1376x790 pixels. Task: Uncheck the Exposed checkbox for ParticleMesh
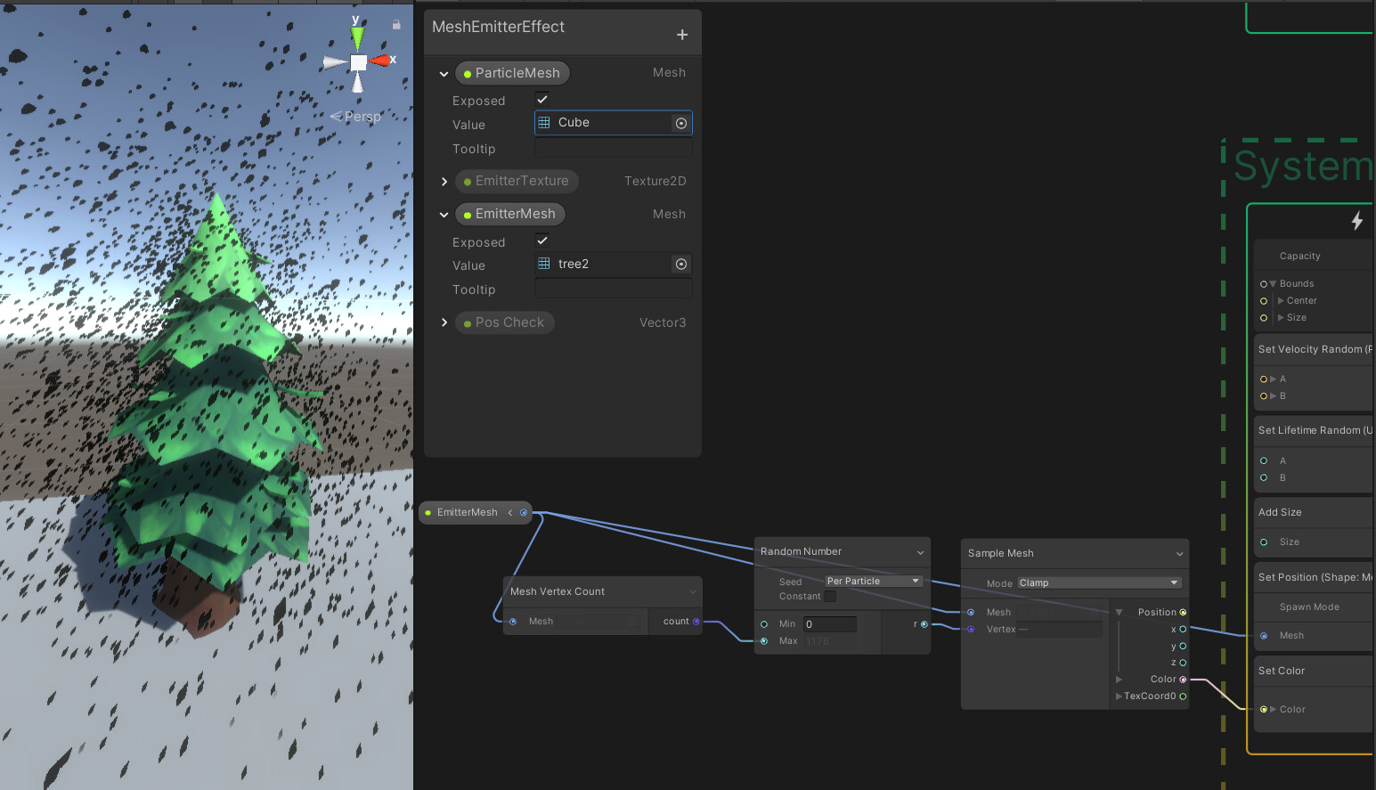[x=541, y=99]
